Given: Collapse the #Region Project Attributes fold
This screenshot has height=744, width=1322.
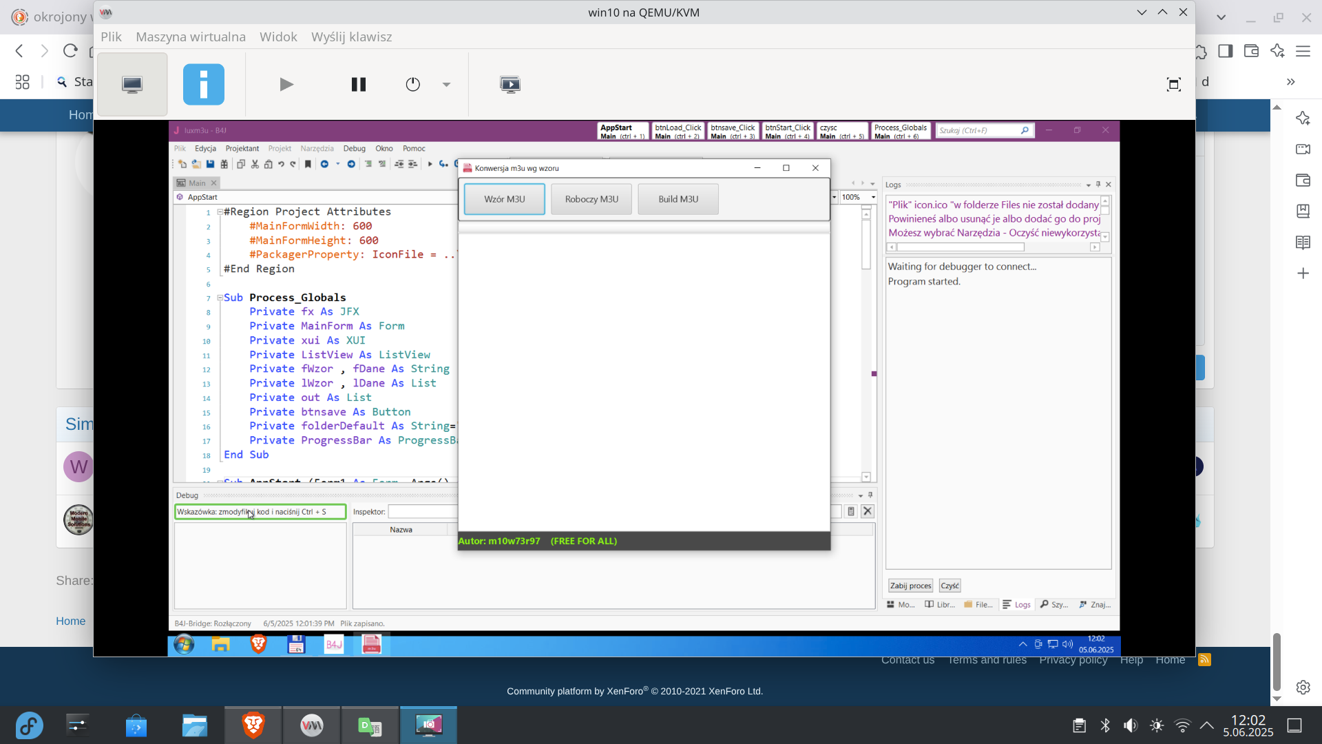Looking at the screenshot, I should 220,212.
